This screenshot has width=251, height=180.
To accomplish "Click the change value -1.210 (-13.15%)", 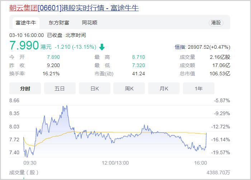I will point(75,47).
